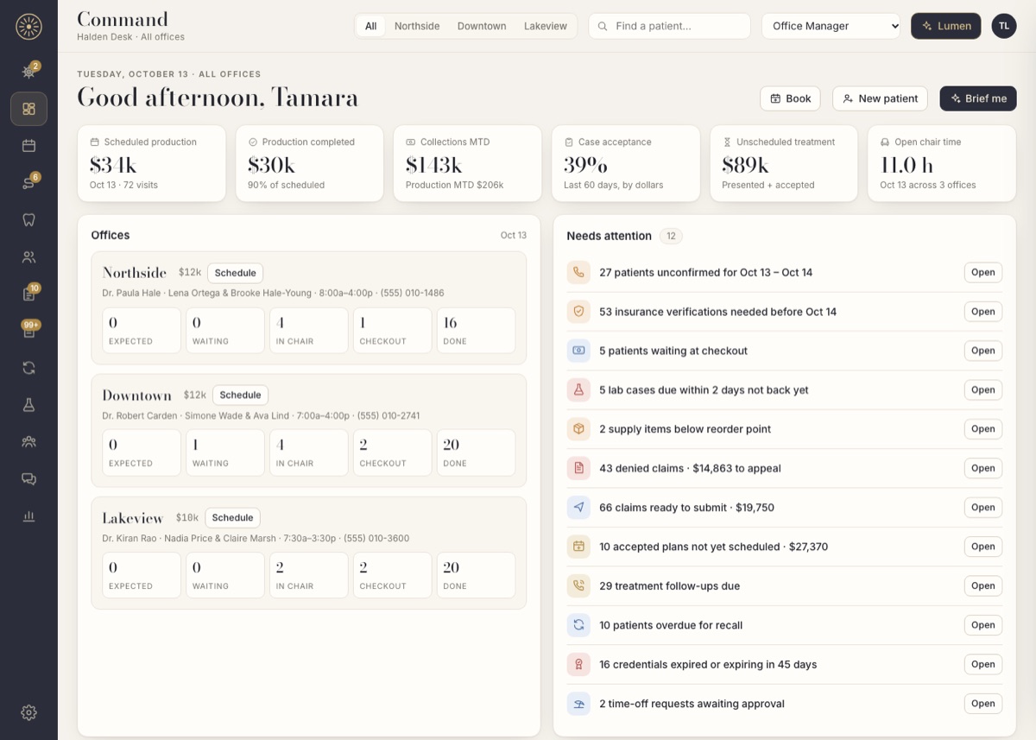Click the Scheduled production $34k card
Viewport: 1036px width, 740px height.
pos(152,163)
